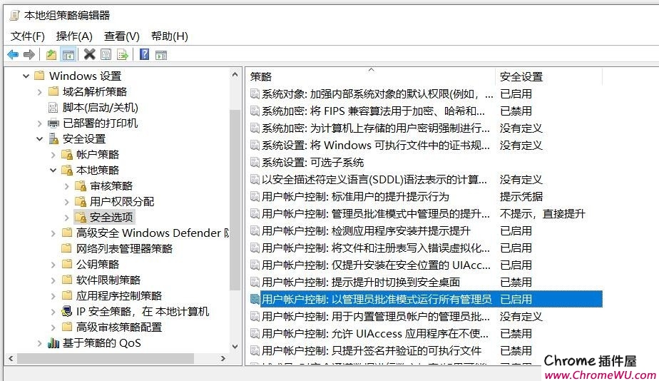Open the 文件(F) menu
Viewport: 659px width, 381px height.
click(28, 36)
